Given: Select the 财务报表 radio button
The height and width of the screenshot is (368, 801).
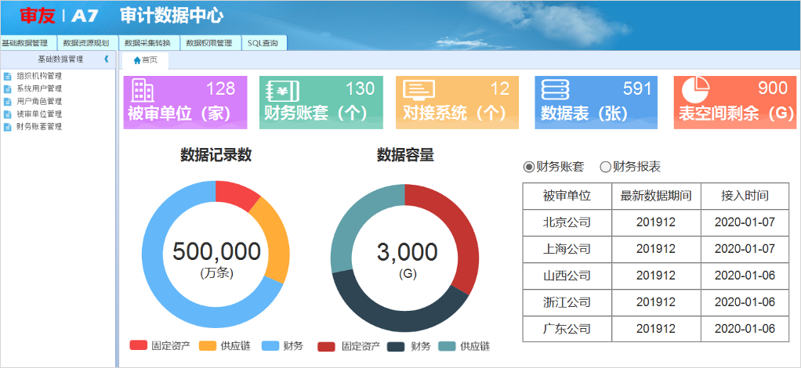Looking at the screenshot, I should pyautogui.click(x=605, y=167).
